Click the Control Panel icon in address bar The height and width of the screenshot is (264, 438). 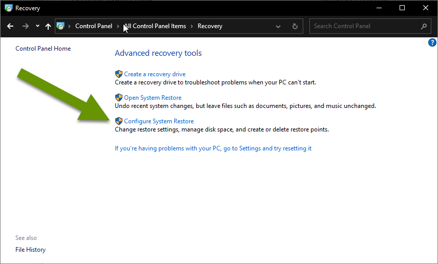point(60,26)
